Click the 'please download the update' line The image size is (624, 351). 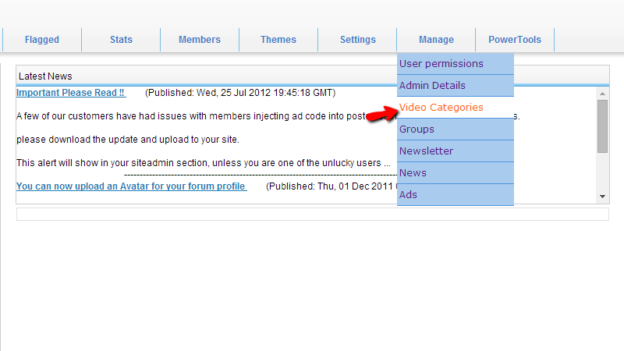coord(128,140)
